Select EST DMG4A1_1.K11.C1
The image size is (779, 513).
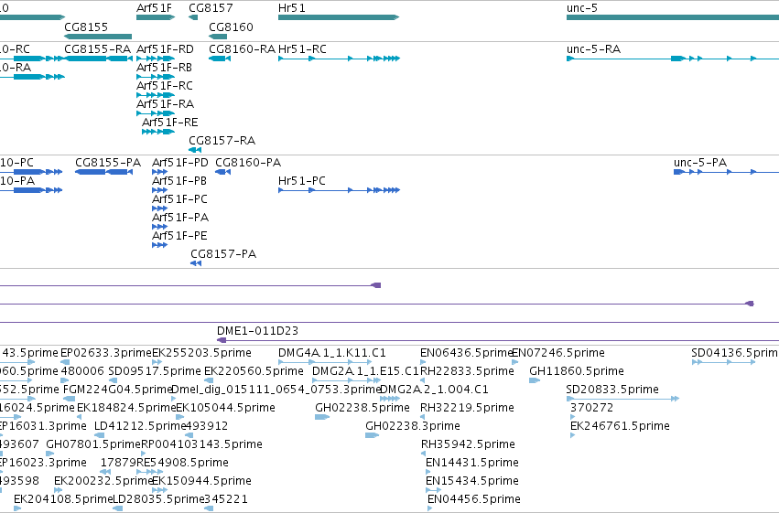(332, 353)
